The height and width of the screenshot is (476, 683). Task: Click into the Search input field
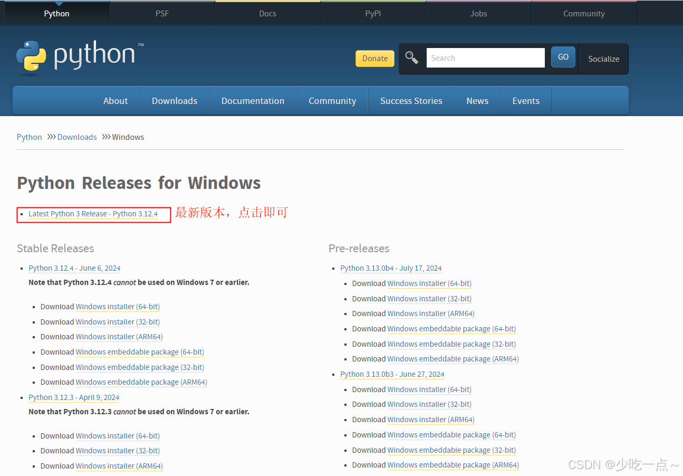tap(485, 58)
